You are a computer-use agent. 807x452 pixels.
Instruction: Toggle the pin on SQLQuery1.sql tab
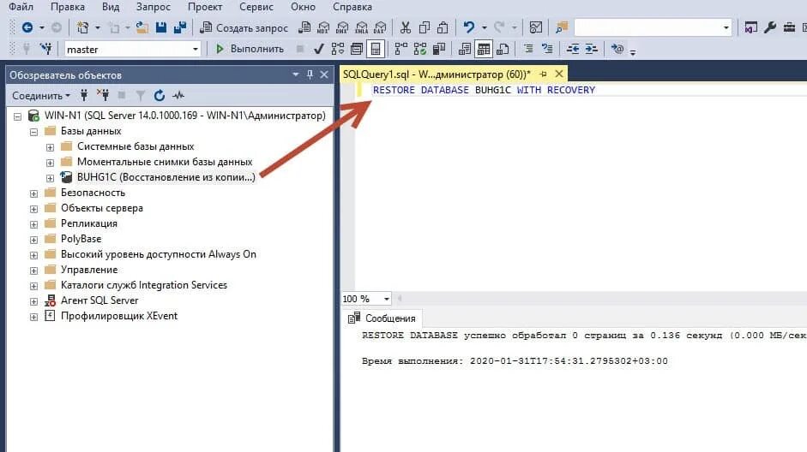(x=543, y=74)
